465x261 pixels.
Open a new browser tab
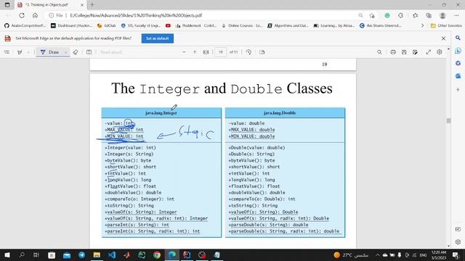[x=92, y=5]
